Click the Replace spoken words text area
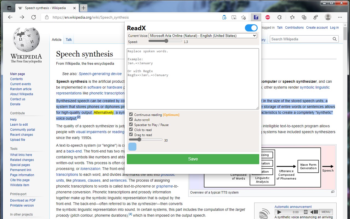Viewport: 350px width, 219px height. pos(193,79)
